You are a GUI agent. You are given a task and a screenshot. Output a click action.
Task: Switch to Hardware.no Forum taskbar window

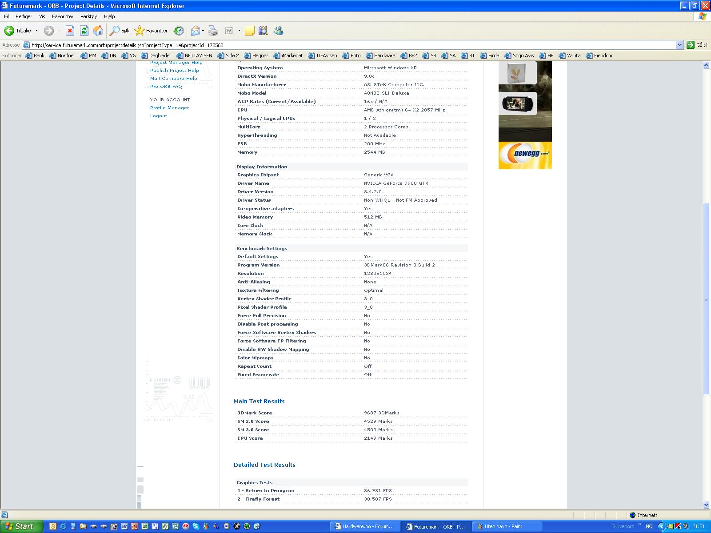pyautogui.click(x=364, y=526)
